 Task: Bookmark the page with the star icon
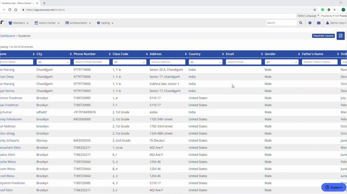315,9
